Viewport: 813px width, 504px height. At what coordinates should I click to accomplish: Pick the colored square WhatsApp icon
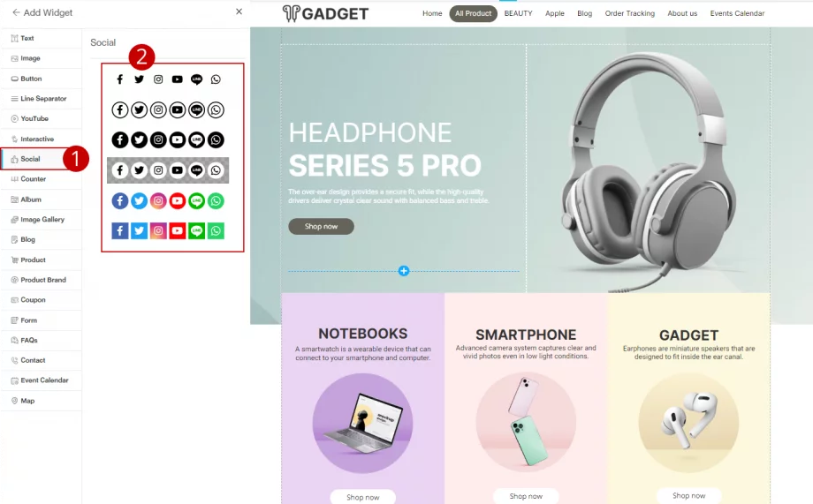[x=216, y=231]
